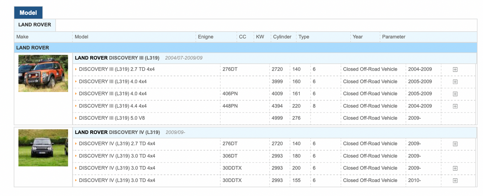Click the Type column header
This screenshot has width=483, height=196.
[x=304, y=37]
